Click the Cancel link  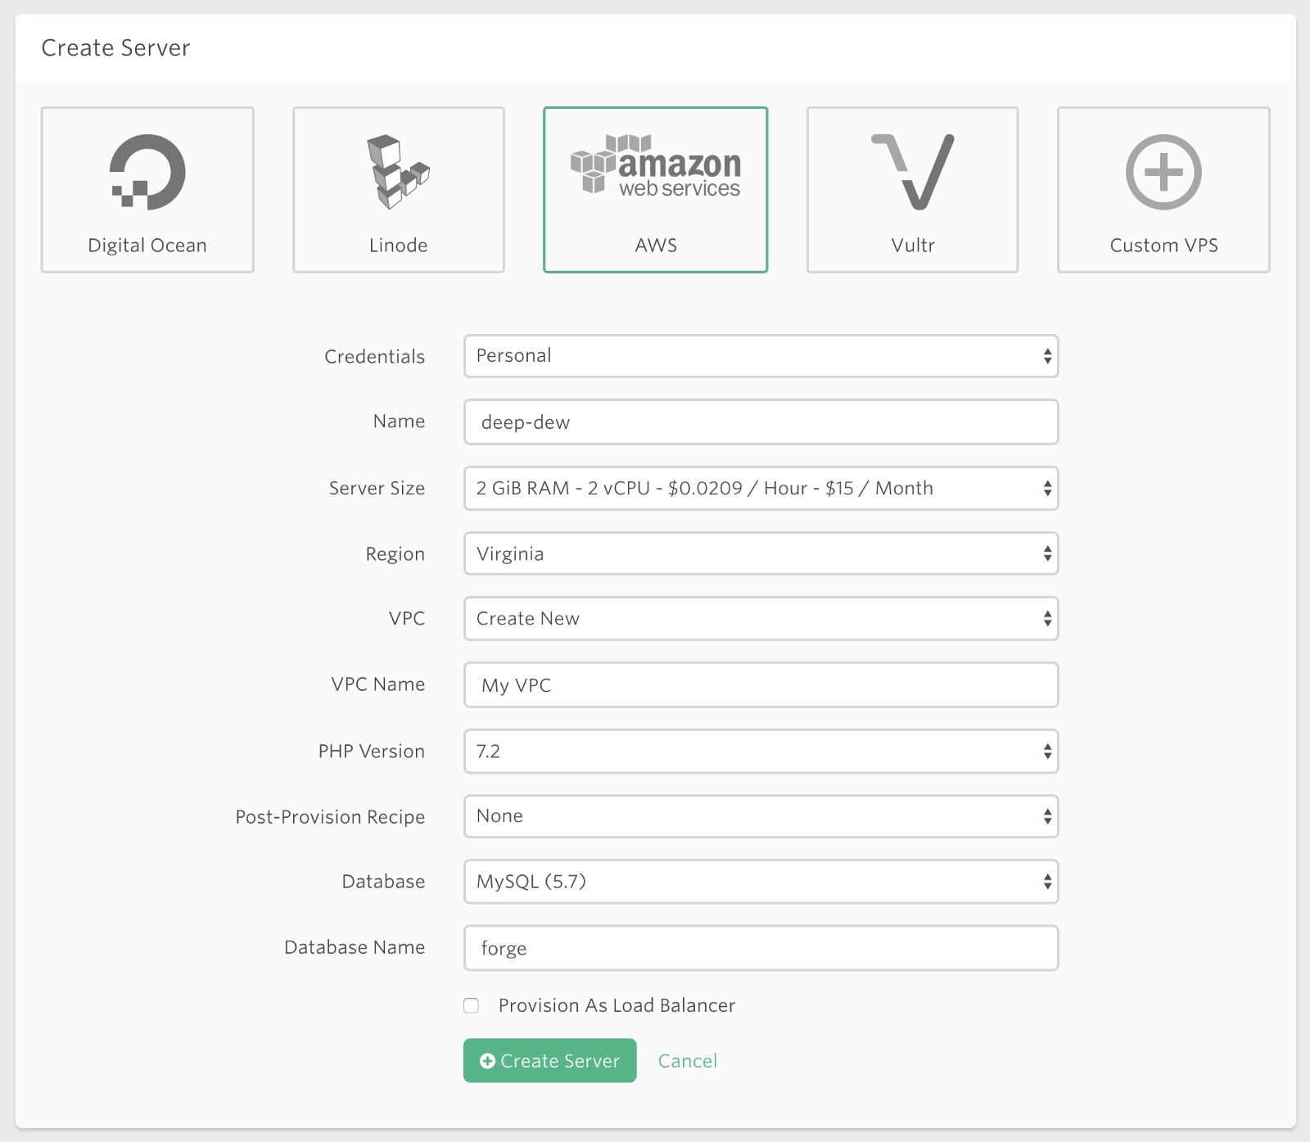[x=688, y=1061]
